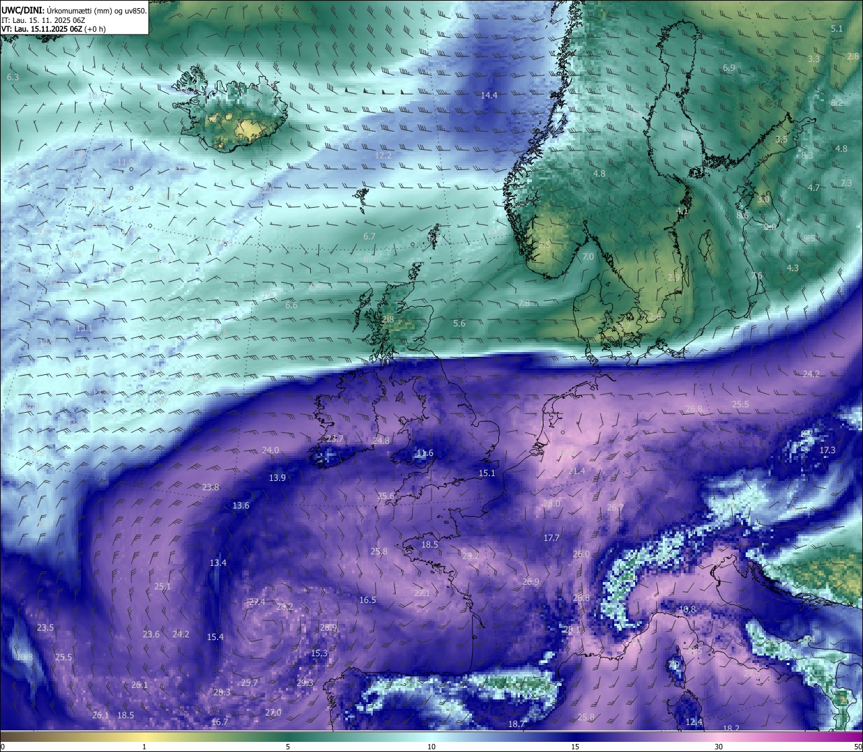
Task: Click the 4.1 value on the map
Action: click(x=682, y=211)
